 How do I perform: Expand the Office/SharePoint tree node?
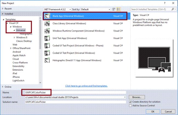(x=11, y=48)
